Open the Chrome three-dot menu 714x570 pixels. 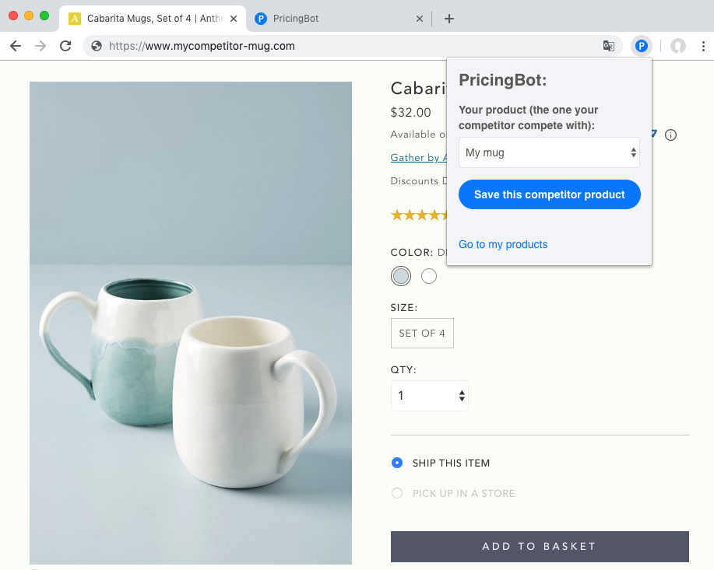click(x=703, y=46)
